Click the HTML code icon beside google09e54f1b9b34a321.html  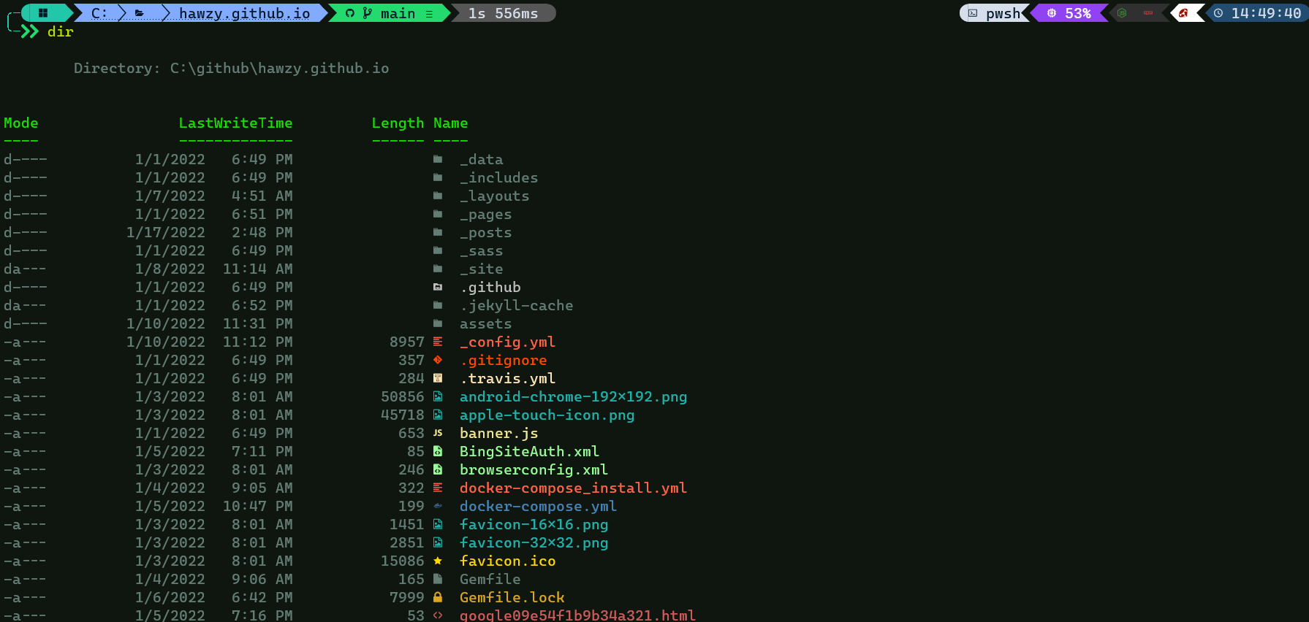click(438, 615)
